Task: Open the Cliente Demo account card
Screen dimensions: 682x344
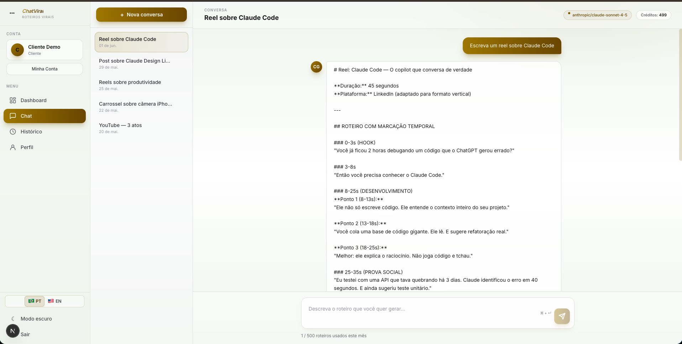Action: [44, 50]
